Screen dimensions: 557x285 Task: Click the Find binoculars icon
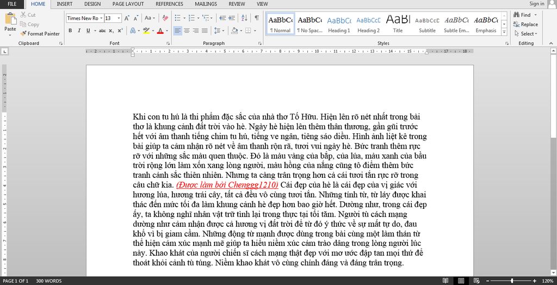517,15
